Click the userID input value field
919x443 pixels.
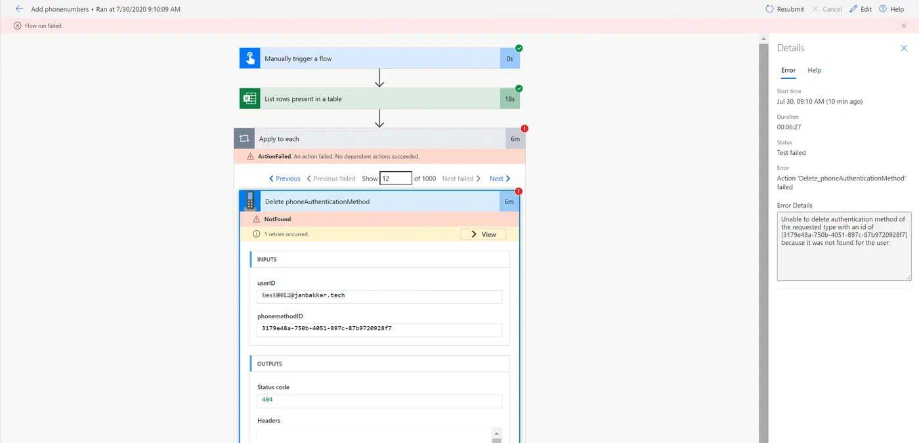click(379, 296)
